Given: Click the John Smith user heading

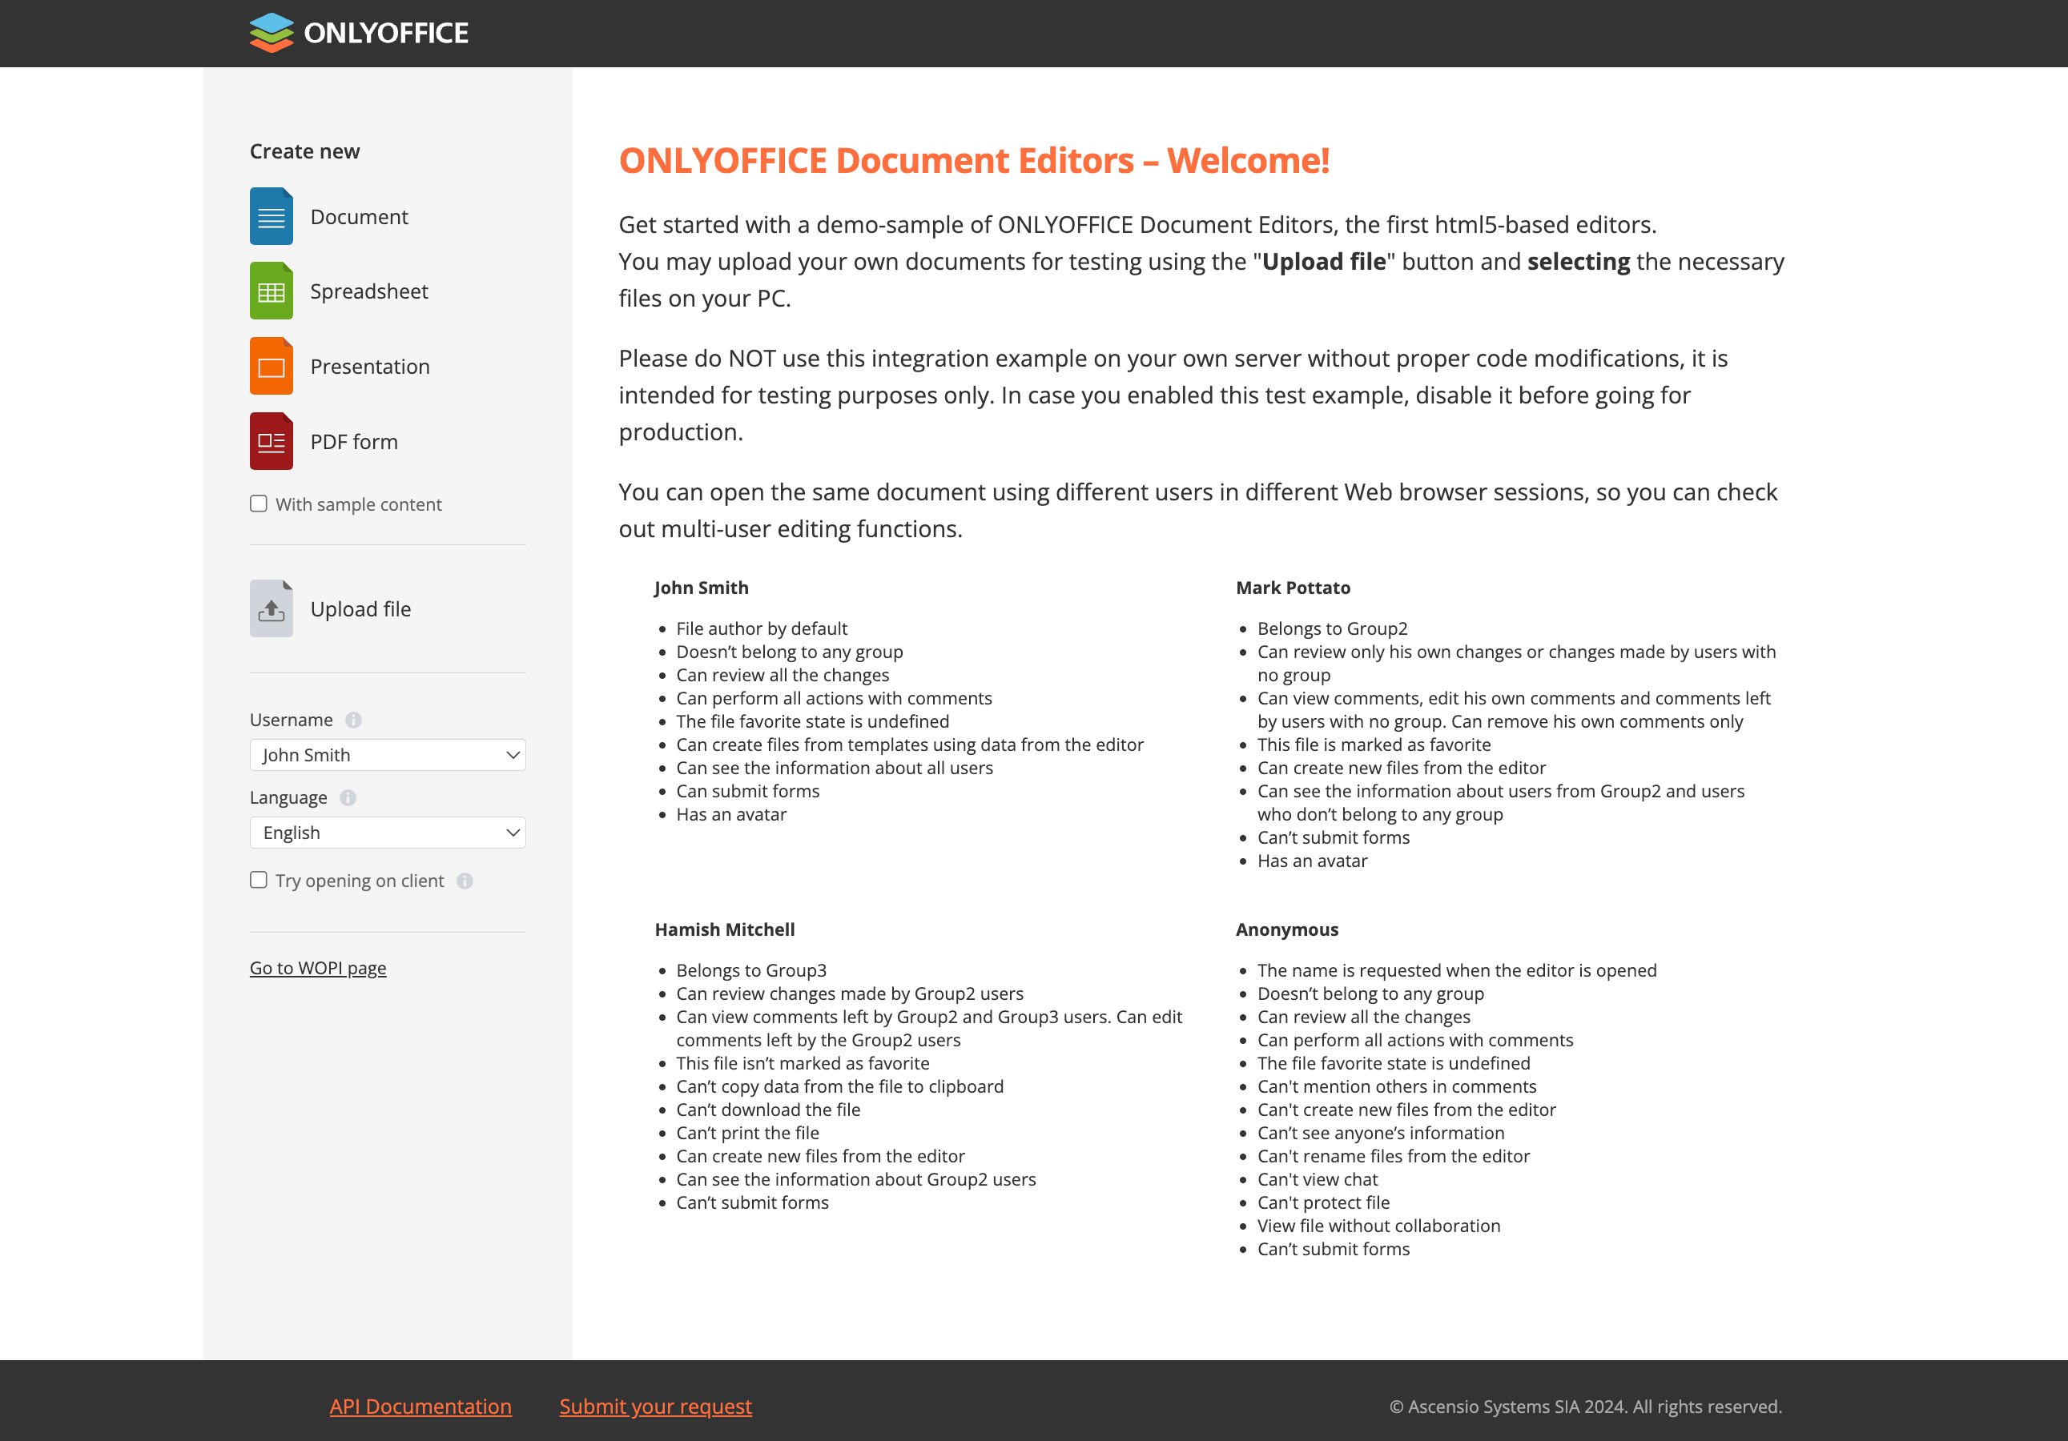Looking at the screenshot, I should point(702,588).
